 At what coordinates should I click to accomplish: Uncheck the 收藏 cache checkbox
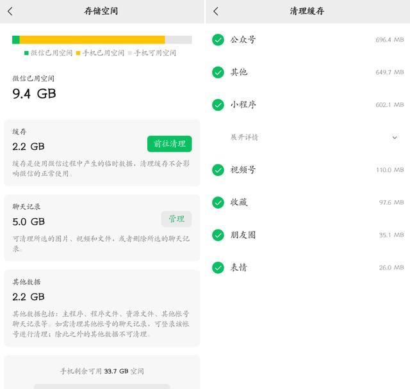pyautogui.click(x=218, y=203)
